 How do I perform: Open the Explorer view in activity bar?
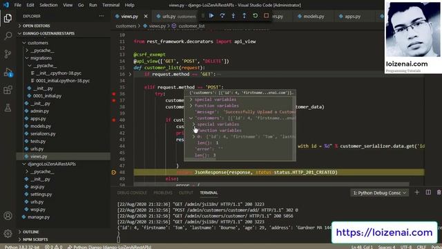coord(8,18)
